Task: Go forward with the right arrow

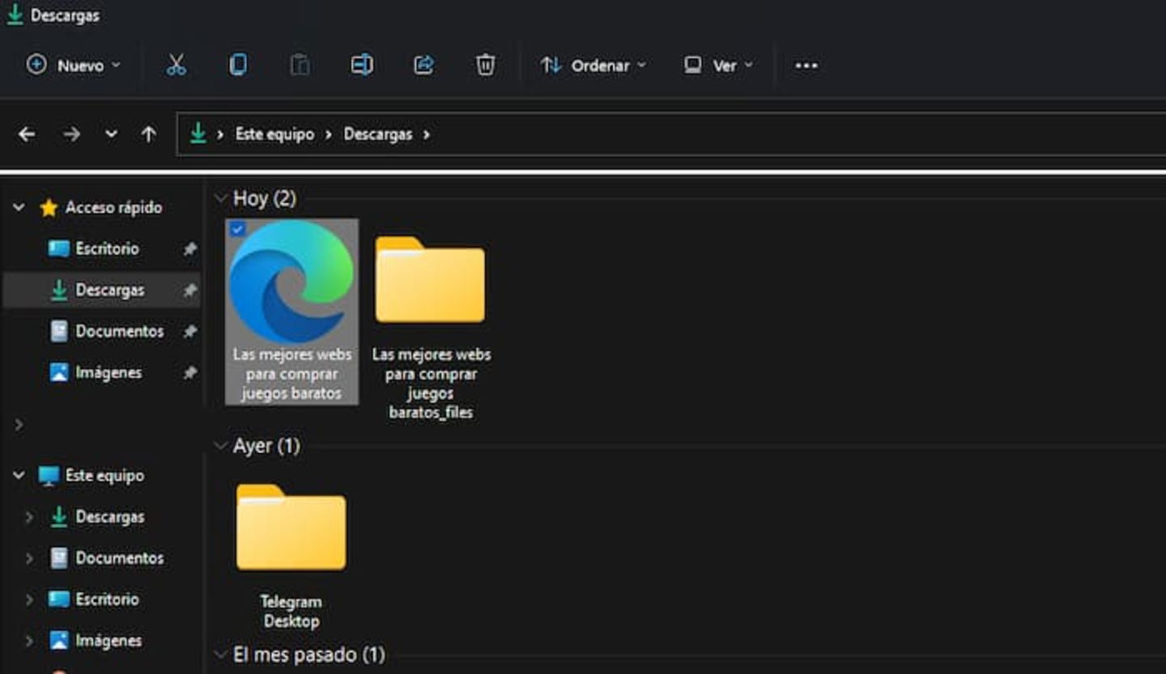Action: click(x=72, y=134)
